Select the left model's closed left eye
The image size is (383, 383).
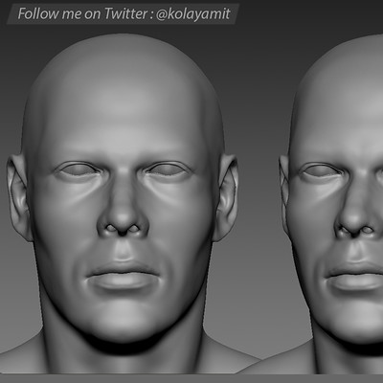tap(78, 169)
